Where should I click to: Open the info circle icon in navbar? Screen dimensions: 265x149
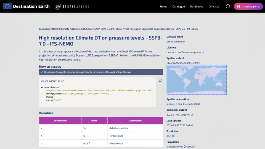(x=228, y=6)
